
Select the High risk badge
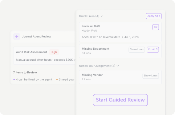(54, 52)
